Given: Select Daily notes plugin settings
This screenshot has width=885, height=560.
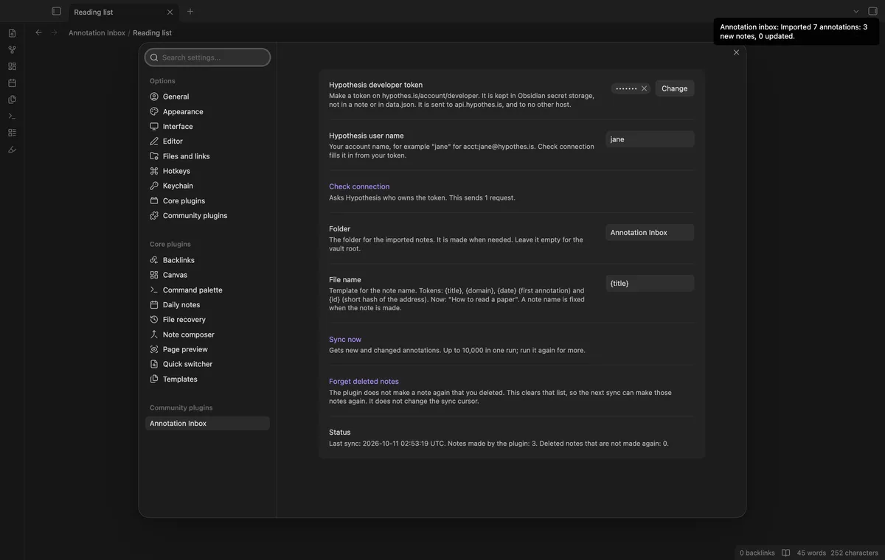Looking at the screenshot, I should pos(208,304).
